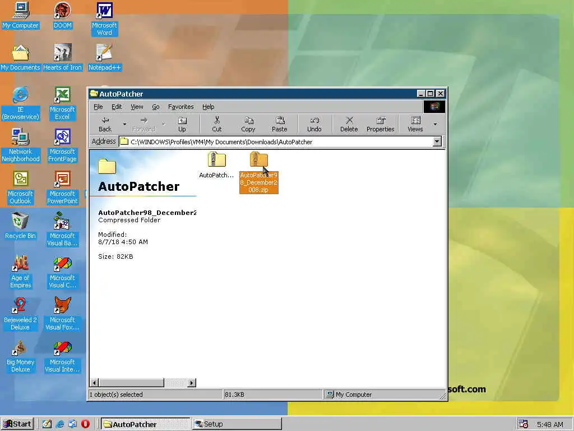Open the Edit menu
This screenshot has height=431, width=574.
pos(117,107)
